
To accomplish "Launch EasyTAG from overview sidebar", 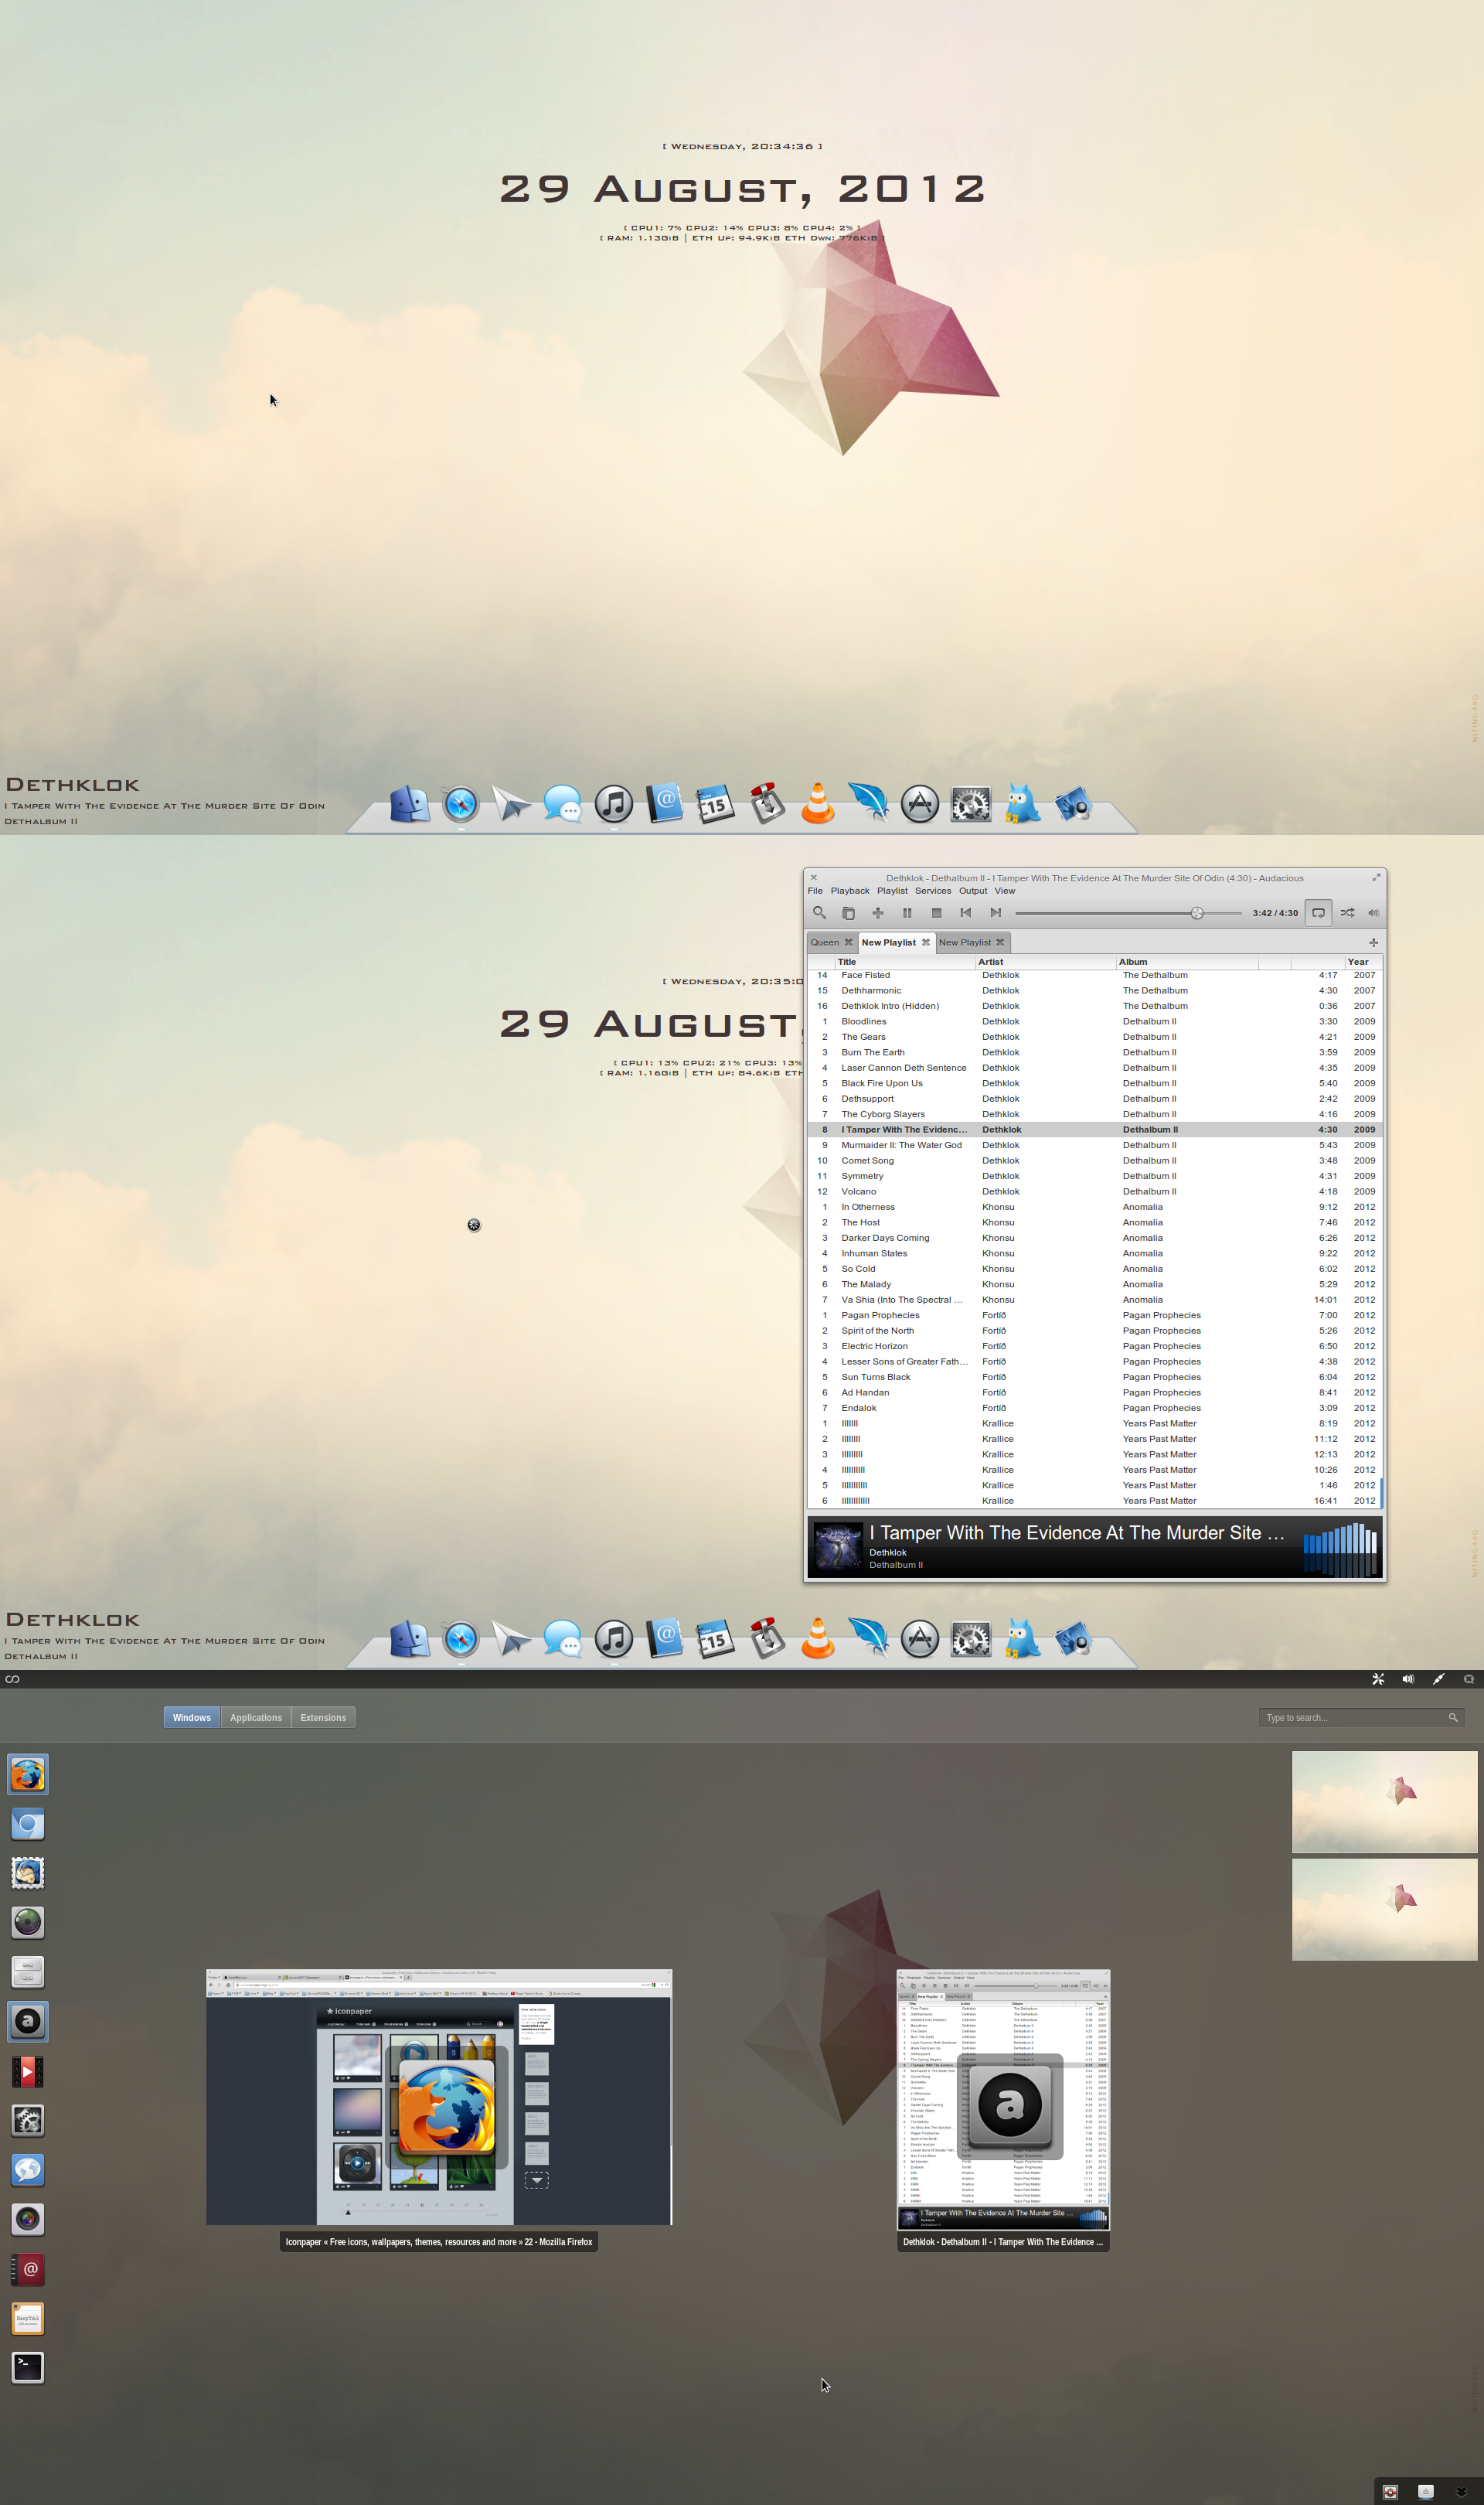I will [28, 2318].
